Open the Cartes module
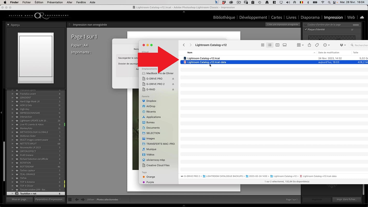Viewport: 368px width, 207px height. pyautogui.click(x=276, y=17)
